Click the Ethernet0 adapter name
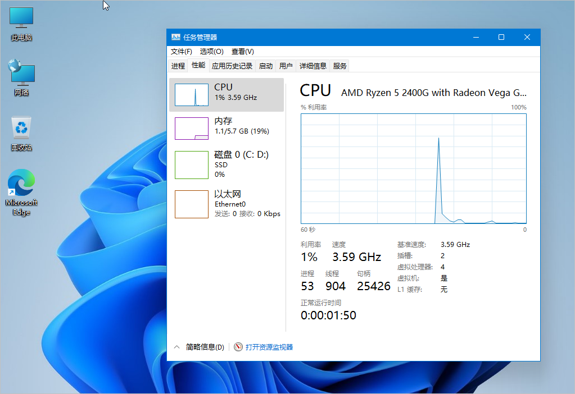This screenshot has height=394, width=575. (x=230, y=204)
